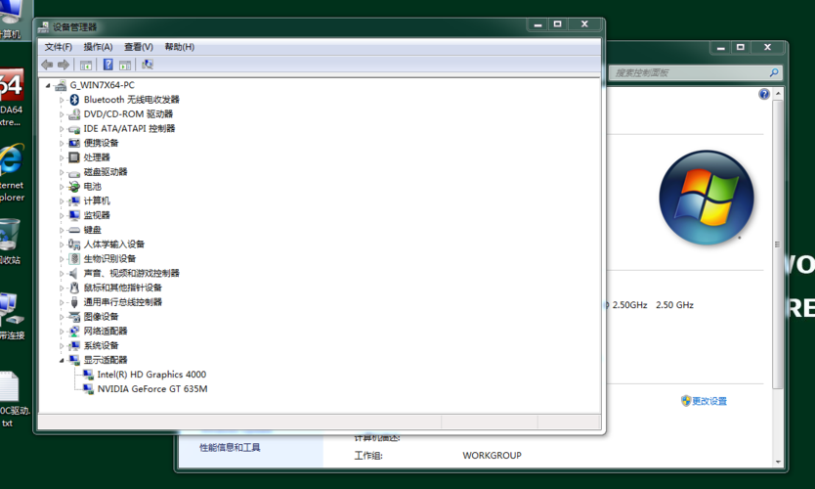Collapse the G_WIN7X64-PC root node
The width and height of the screenshot is (815, 489).
48,85
